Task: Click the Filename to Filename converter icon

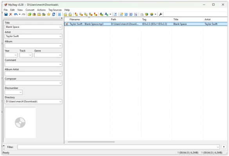Action: (86, 14)
